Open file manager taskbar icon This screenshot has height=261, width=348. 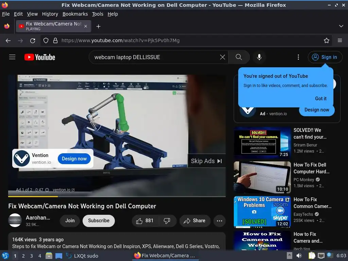tap(49, 256)
